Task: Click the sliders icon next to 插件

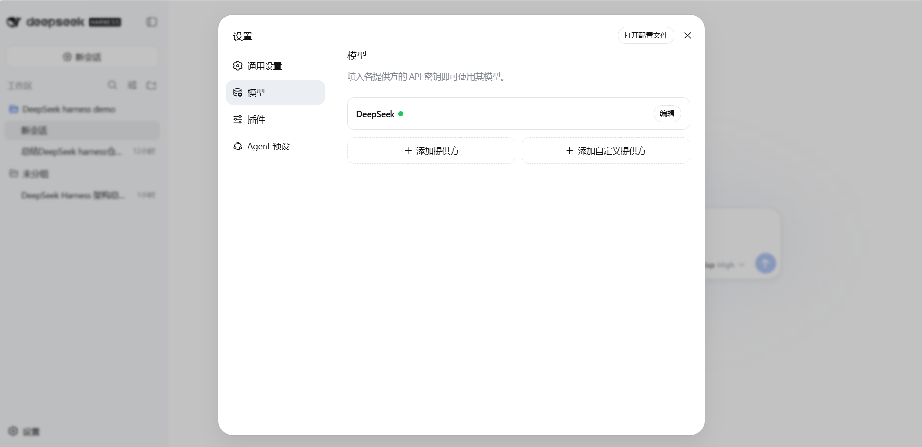Action: pos(238,119)
